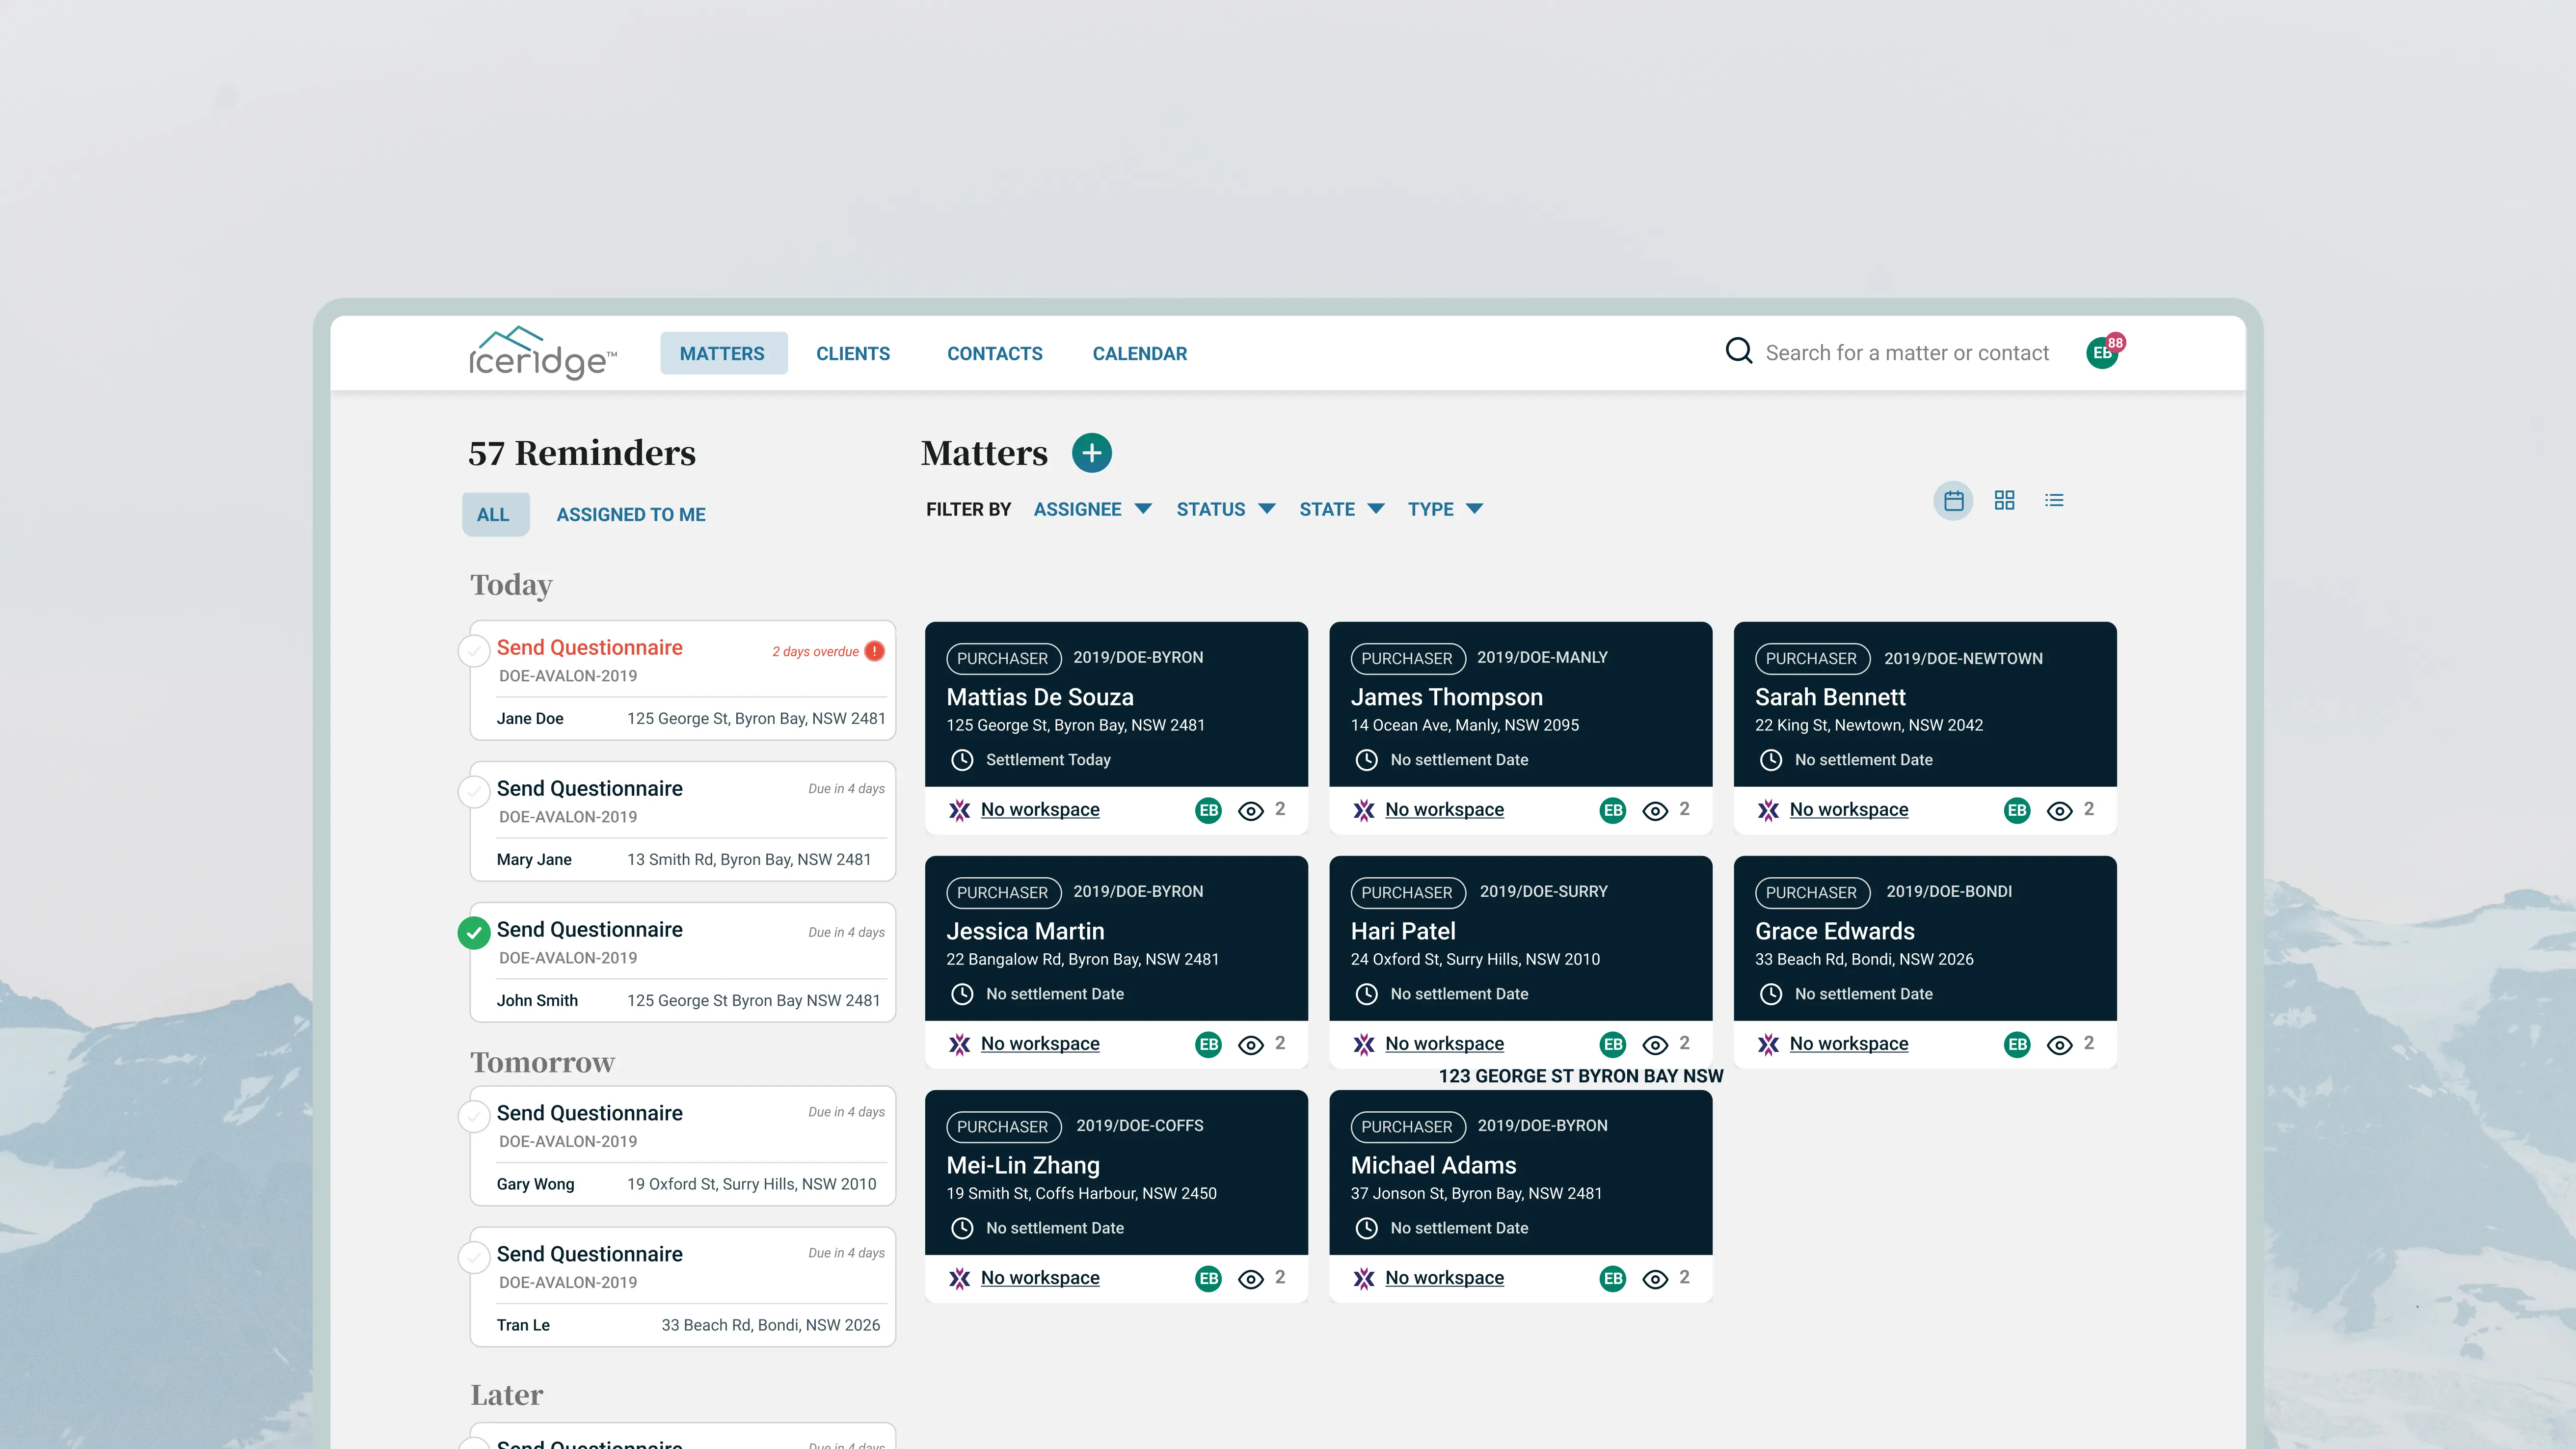Open No workspace link on Hari Patel

coord(1444,1043)
